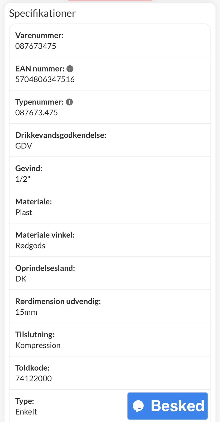
Task: Click the EAN nummer 5704806347516
Action: [45, 79]
